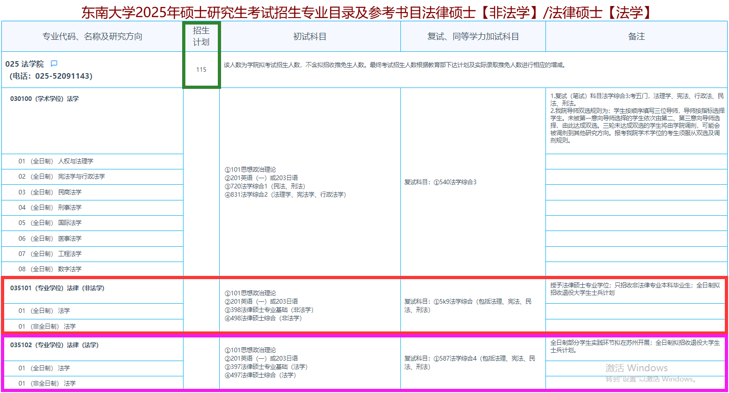The image size is (729, 393).
Task: Select 01 (非全日制) 法学 under 035101
Action: [x=47, y=326]
